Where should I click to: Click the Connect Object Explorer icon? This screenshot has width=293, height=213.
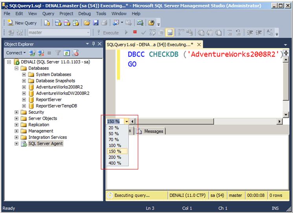(32, 53)
